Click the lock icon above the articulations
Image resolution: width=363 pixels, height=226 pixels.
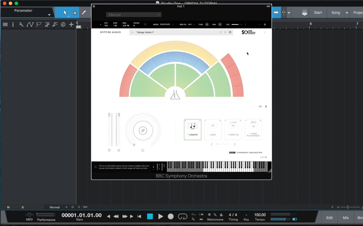(266, 106)
